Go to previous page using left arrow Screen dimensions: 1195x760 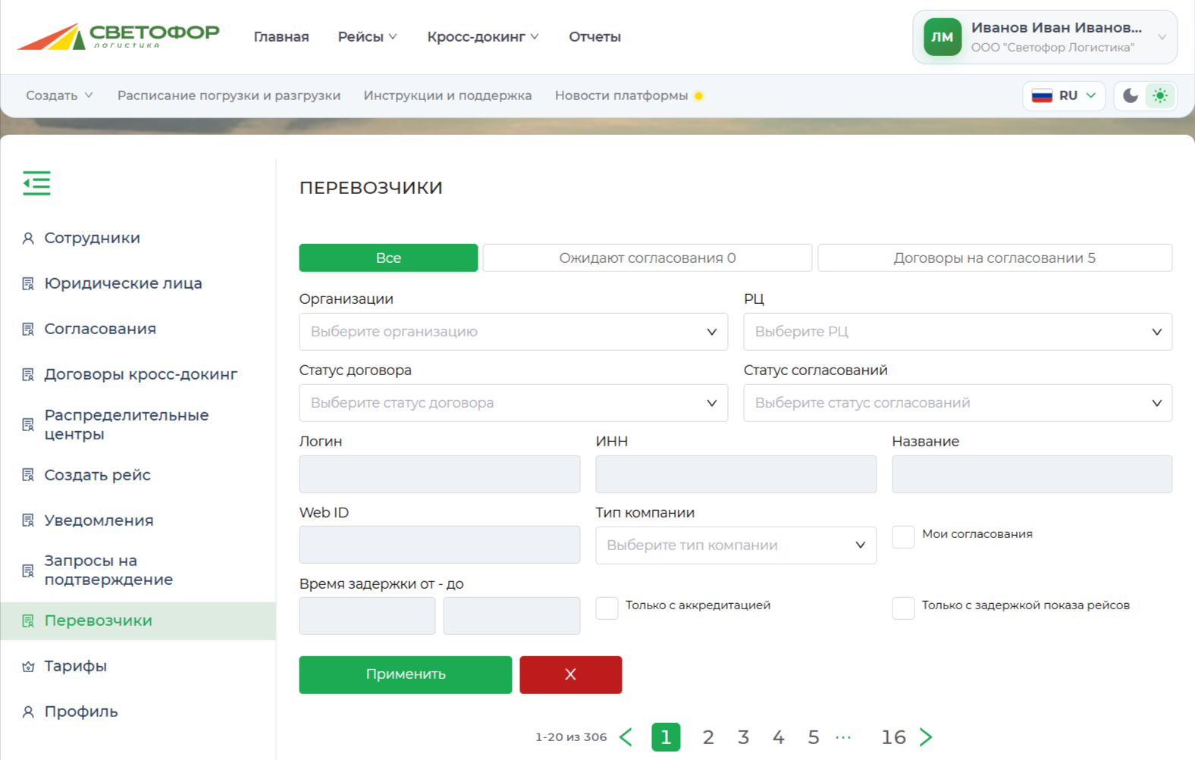[x=626, y=737]
